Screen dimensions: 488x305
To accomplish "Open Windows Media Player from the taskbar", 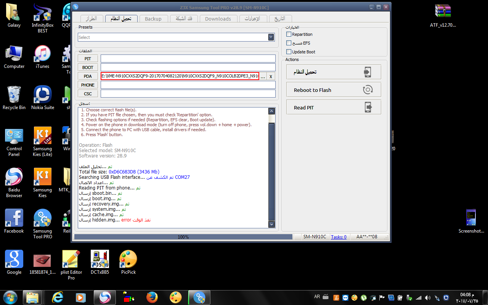I will click(x=80, y=297).
